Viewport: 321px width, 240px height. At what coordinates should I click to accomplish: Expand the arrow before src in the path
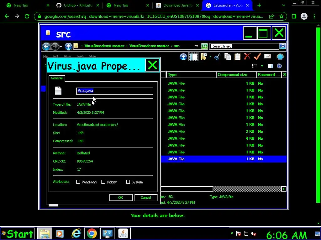tap(171, 46)
